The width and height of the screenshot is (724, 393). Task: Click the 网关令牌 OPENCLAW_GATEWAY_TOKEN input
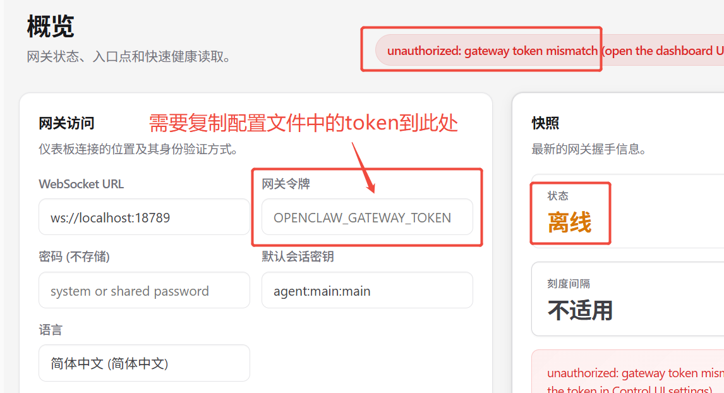point(367,217)
